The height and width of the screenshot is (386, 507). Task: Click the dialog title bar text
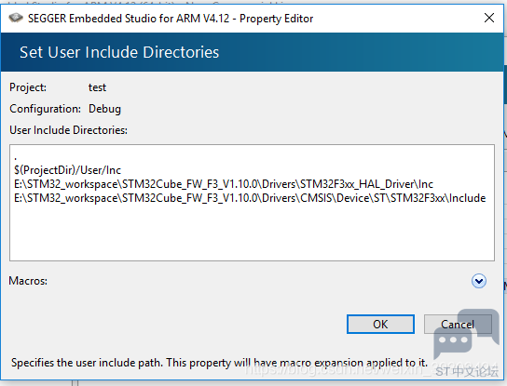[171, 19]
